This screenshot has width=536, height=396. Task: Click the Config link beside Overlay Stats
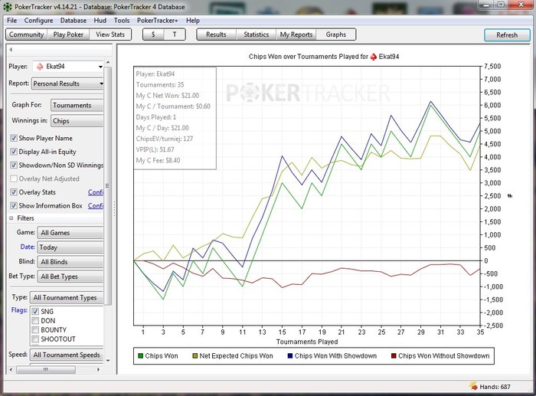(96, 192)
